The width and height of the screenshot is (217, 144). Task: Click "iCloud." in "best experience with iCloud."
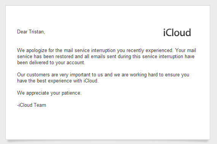pos(91,81)
